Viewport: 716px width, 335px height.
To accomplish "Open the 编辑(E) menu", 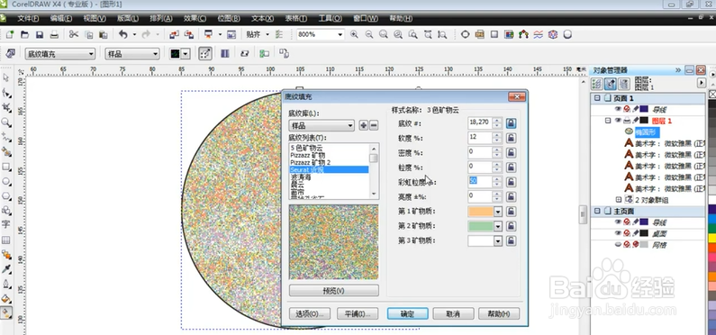I will (x=61, y=19).
